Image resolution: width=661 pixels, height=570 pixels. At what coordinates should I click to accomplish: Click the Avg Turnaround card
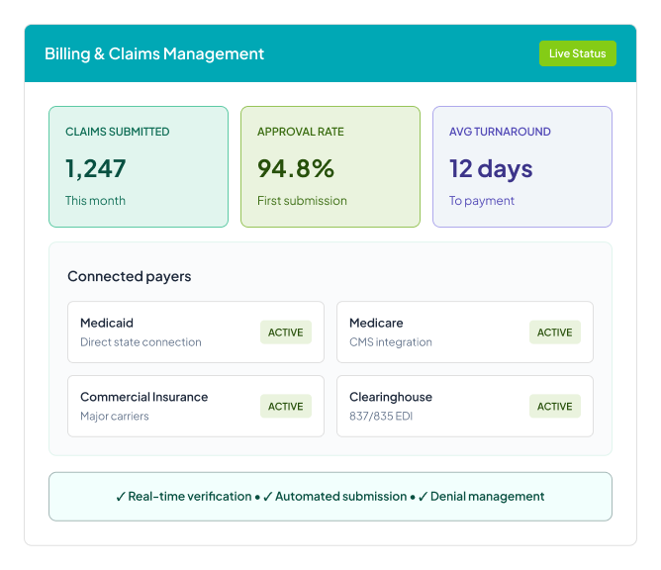[x=521, y=166]
